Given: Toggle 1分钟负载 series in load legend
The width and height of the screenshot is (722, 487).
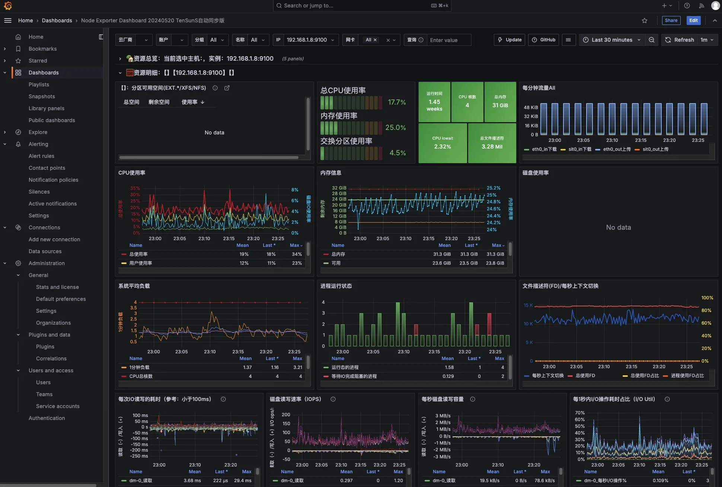Looking at the screenshot, I should [x=139, y=367].
